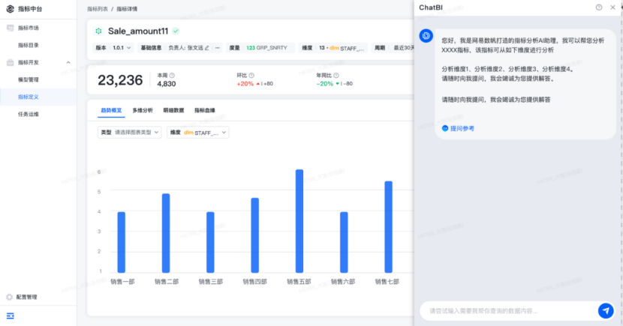Click the 度量 GRP_SNRTY field

[260, 48]
